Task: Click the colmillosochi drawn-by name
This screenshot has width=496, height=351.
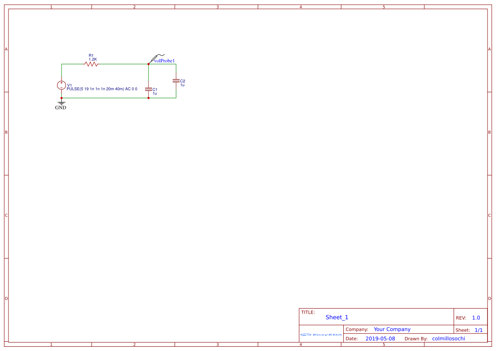Action: (448, 338)
